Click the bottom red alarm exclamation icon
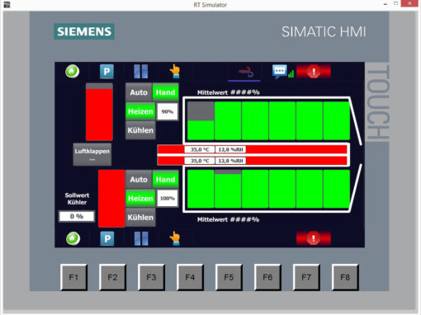Image resolution: width=421 pixels, height=315 pixels. [314, 238]
